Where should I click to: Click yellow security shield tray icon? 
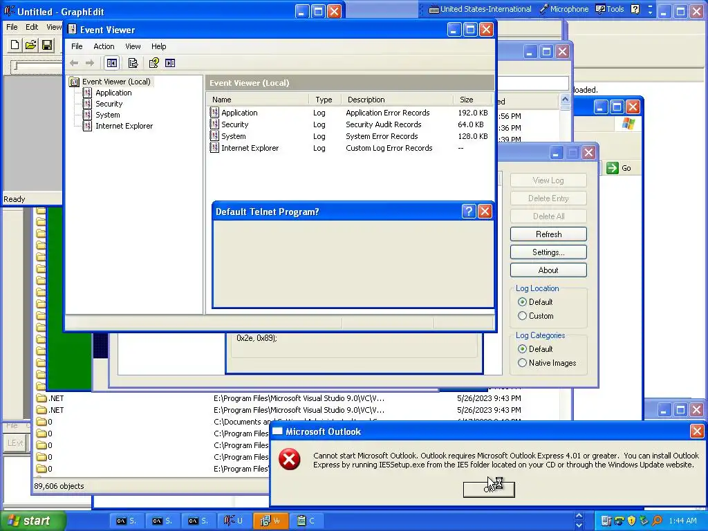coord(631,521)
